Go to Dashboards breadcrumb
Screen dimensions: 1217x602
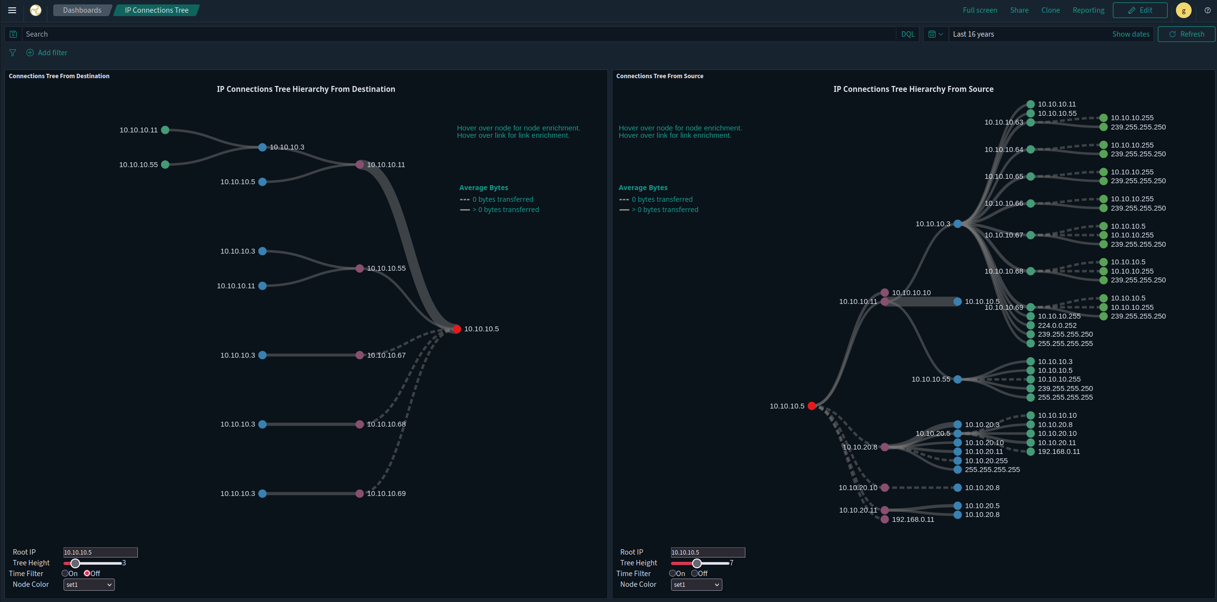[82, 10]
